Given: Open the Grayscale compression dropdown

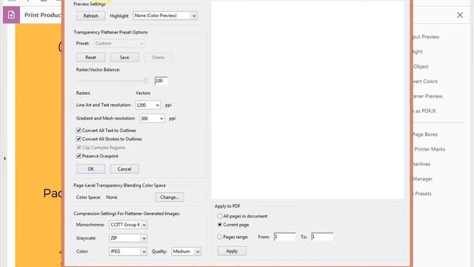Looking at the screenshot, I should pyautogui.click(x=128, y=238).
